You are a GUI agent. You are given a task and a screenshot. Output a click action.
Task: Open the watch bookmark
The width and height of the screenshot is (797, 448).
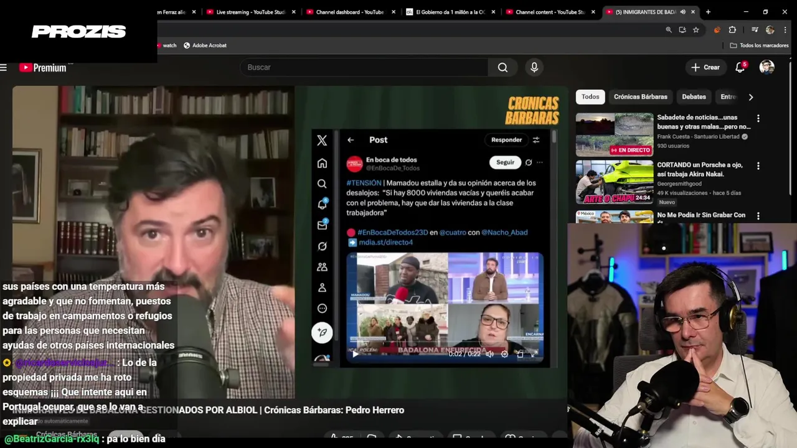pyautogui.click(x=166, y=45)
